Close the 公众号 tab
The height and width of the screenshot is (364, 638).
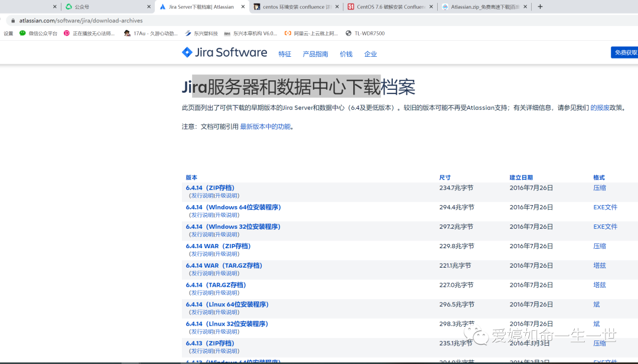(x=148, y=6)
